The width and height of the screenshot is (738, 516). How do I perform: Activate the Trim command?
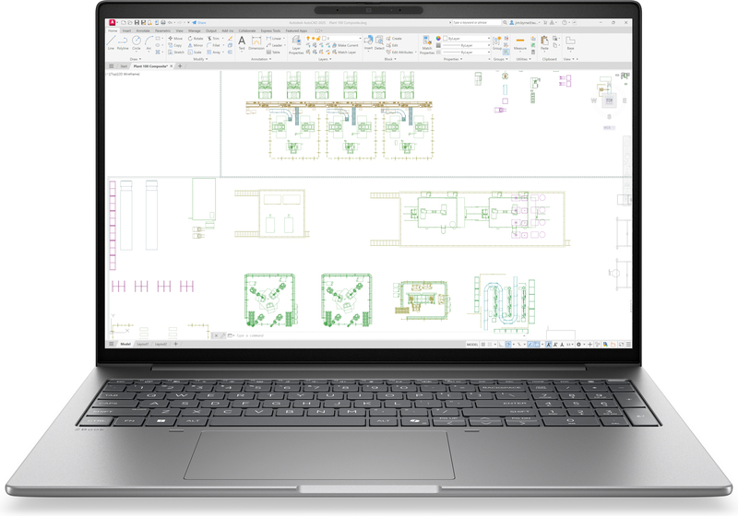[x=213, y=39]
